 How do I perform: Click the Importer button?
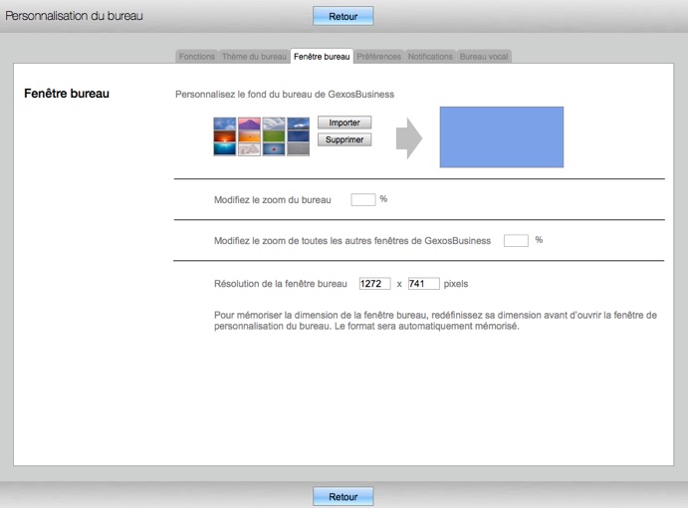click(x=344, y=123)
